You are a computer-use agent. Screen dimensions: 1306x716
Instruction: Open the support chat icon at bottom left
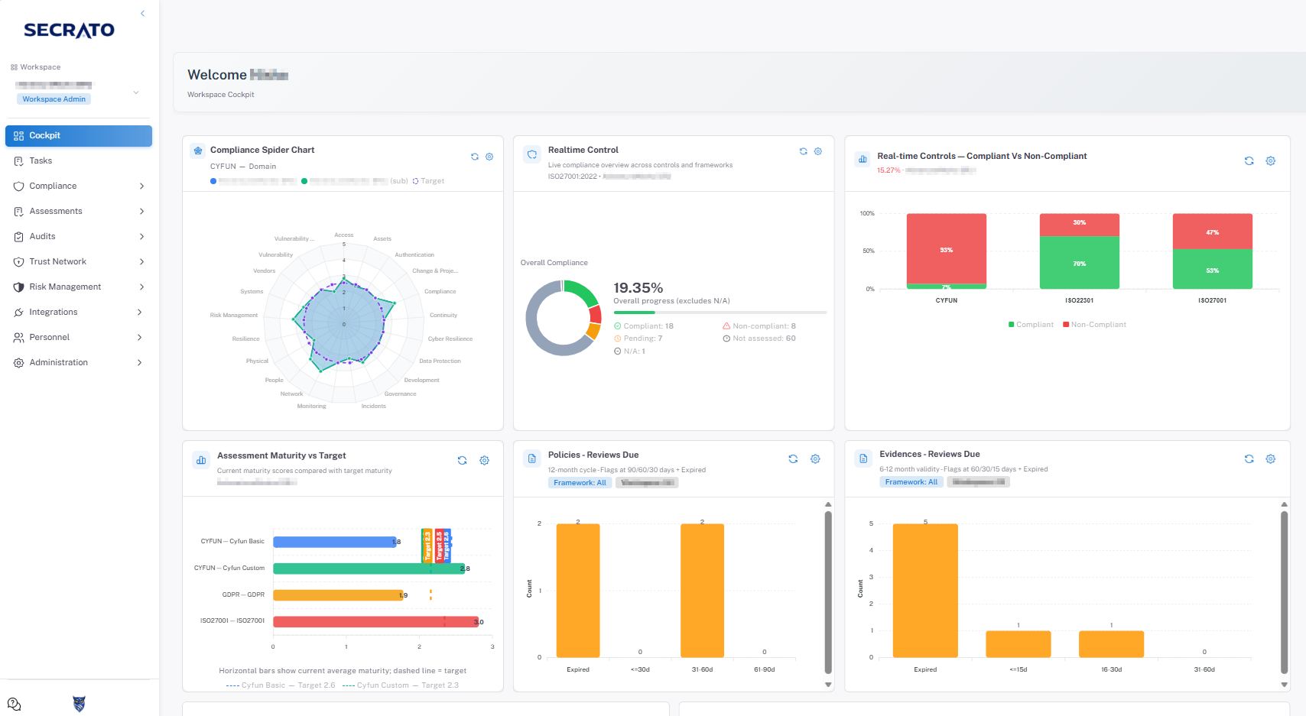[x=14, y=704]
